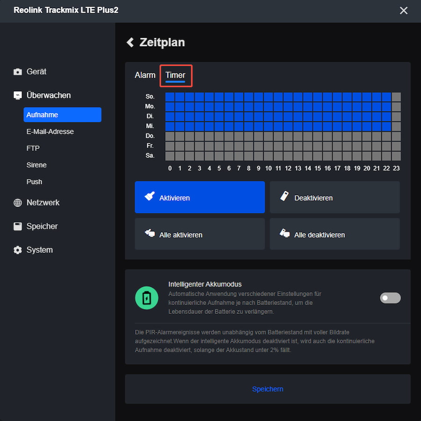Open Aufnahme in the sidebar
Screen dimensions: 421x421
62,115
